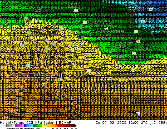167x129 pixels.
Task: Click the '0' value on the legend scale
Action: [x=42, y=128]
